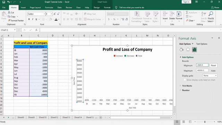Click the Increase legend entry
The height and width of the screenshot is (125, 222).
(118, 56)
